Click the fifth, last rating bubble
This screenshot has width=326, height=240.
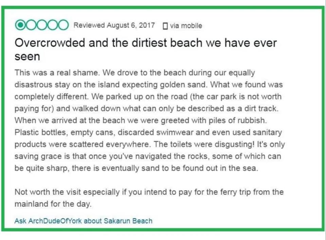click(63, 26)
